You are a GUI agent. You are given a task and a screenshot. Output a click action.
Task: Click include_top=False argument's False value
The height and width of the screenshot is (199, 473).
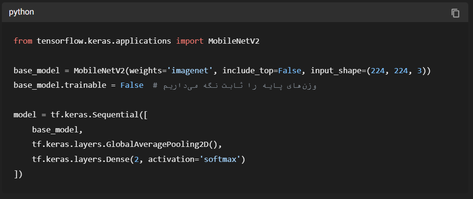point(290,71)
